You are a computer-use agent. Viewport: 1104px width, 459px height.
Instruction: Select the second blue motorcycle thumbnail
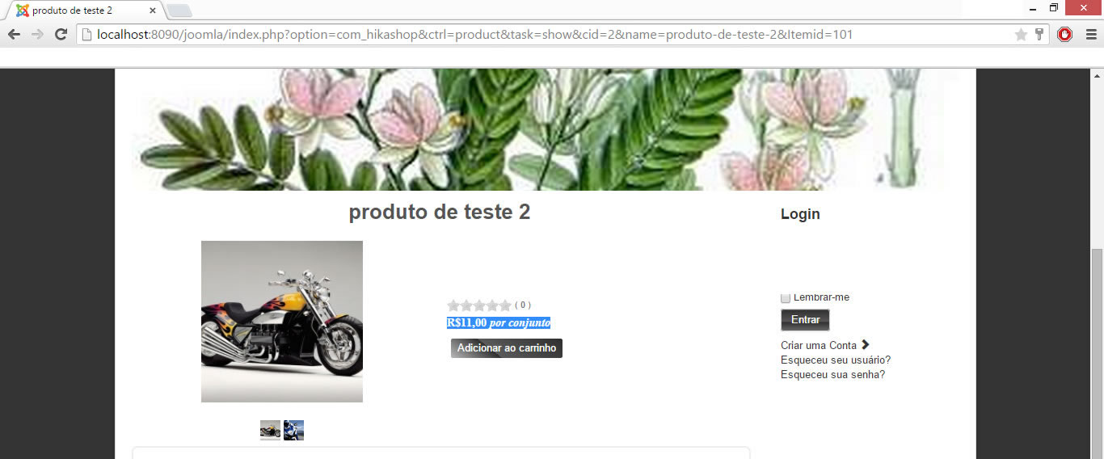(x=293, y=430)
